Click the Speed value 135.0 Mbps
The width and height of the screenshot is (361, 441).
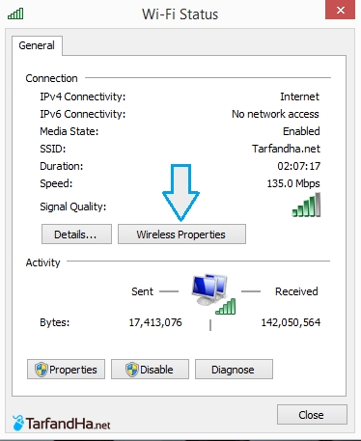tap(293, 183)
